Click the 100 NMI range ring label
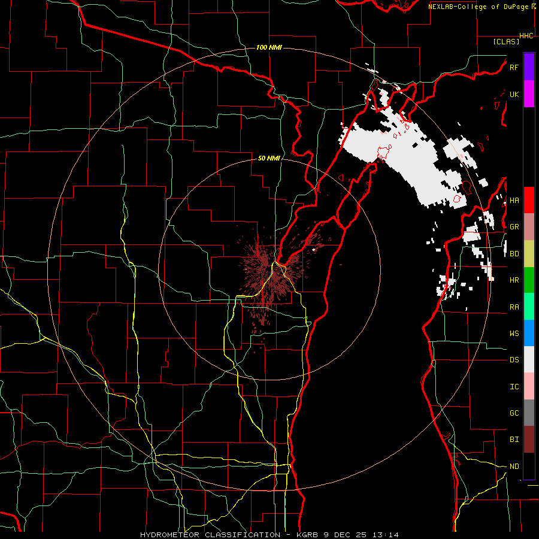This screenshot has width=539, height=539. point(269,47)
